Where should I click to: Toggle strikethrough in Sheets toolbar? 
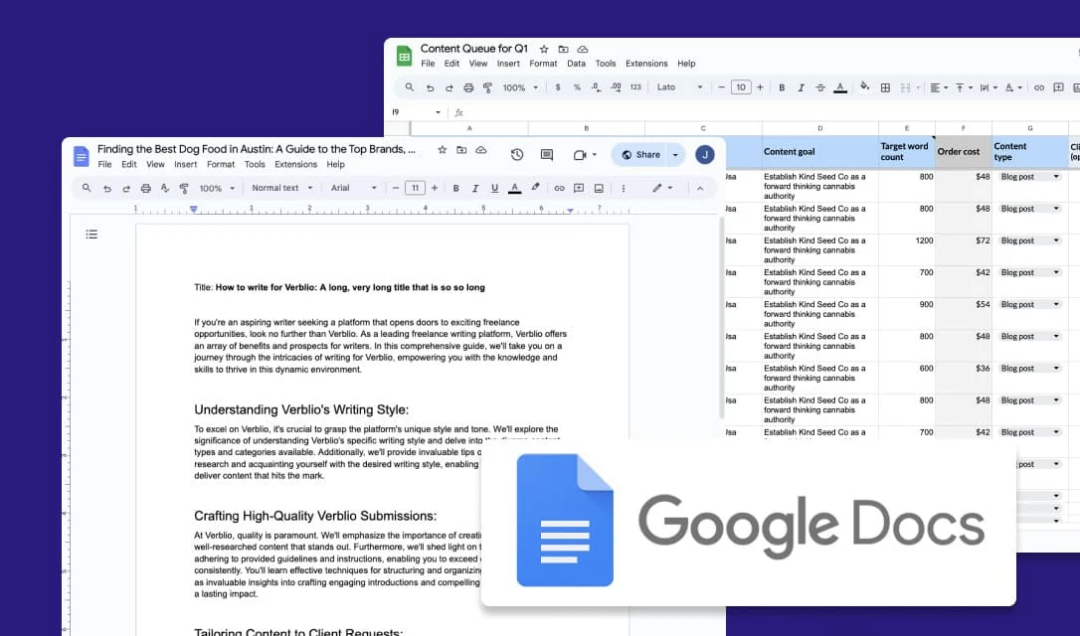point(819,87)
